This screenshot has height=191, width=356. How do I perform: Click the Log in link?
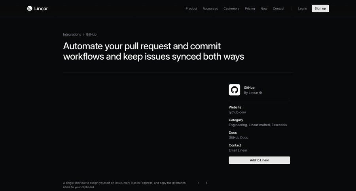[303, 9]
